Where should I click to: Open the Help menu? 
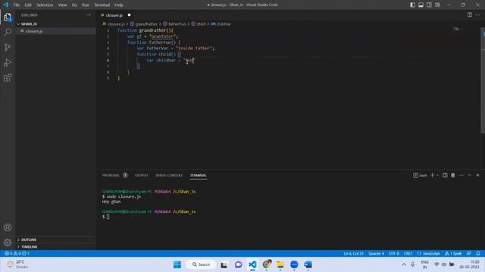pos(119,5)
